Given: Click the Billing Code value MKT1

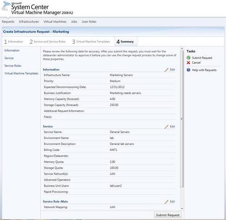Looking at the screenshot, I should tap(113, 150).
